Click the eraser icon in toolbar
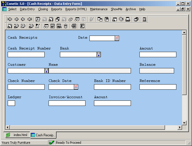192x146 pixels. [x=71, y=19]
